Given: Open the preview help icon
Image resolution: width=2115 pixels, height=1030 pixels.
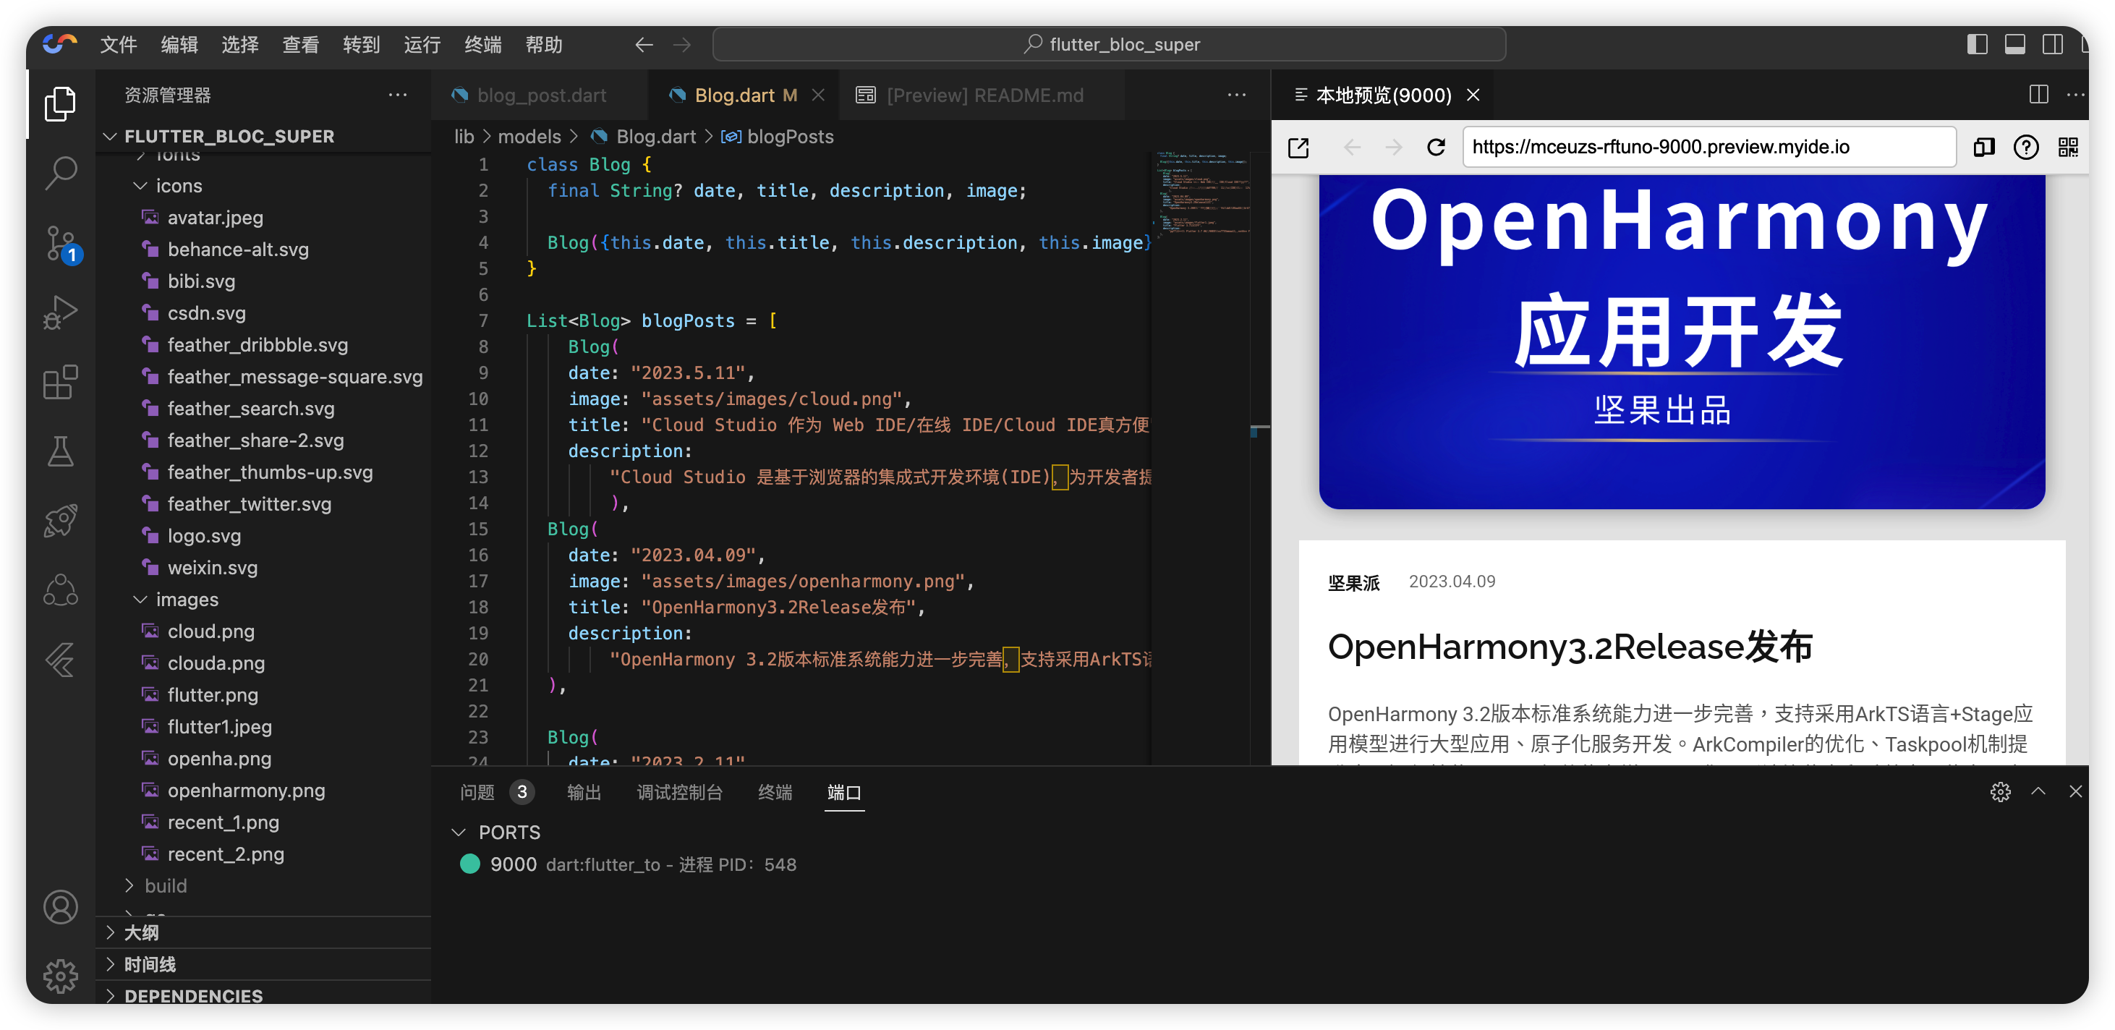Looking at the screenshot, I should 2025,148.
